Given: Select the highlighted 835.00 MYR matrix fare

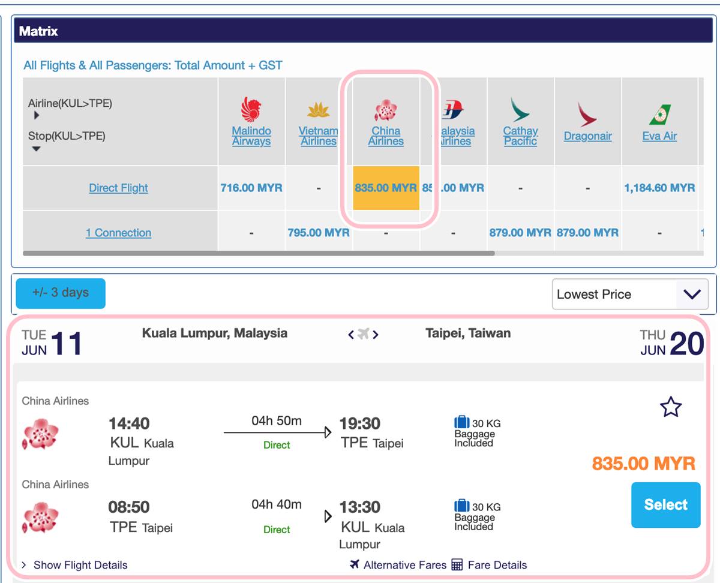Looking at the screenshot, I should click(x=386, y=188).
